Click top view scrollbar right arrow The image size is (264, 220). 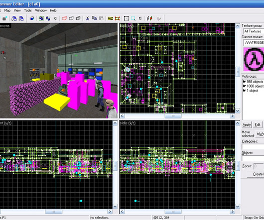[233, 116]
